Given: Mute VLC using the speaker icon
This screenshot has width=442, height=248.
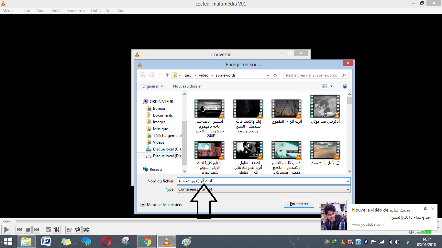Looking at the screenshot, I should [x=411, y=232].
